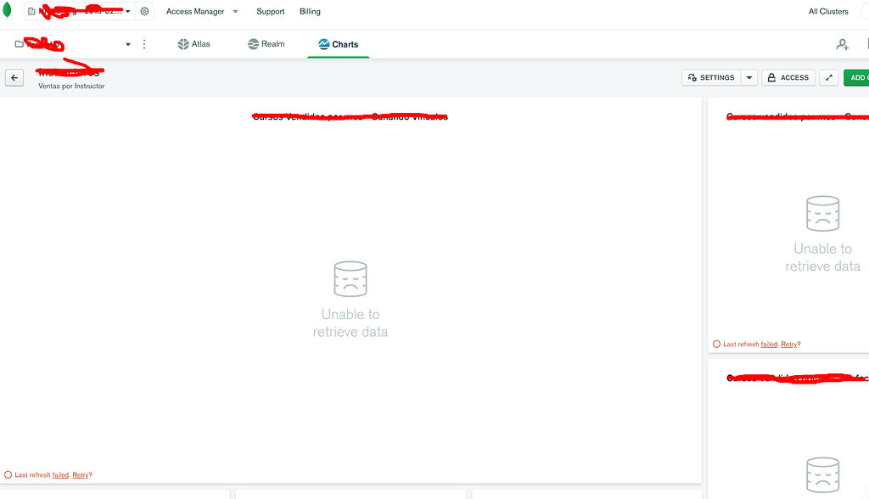This screenshot has width=869, height=499.
Task: Switch to the Charts tab
Action: click(x=339, y=43)
